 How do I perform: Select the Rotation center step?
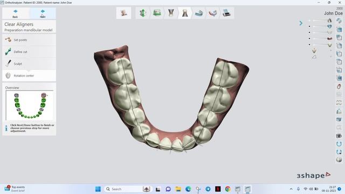point(29,75)
